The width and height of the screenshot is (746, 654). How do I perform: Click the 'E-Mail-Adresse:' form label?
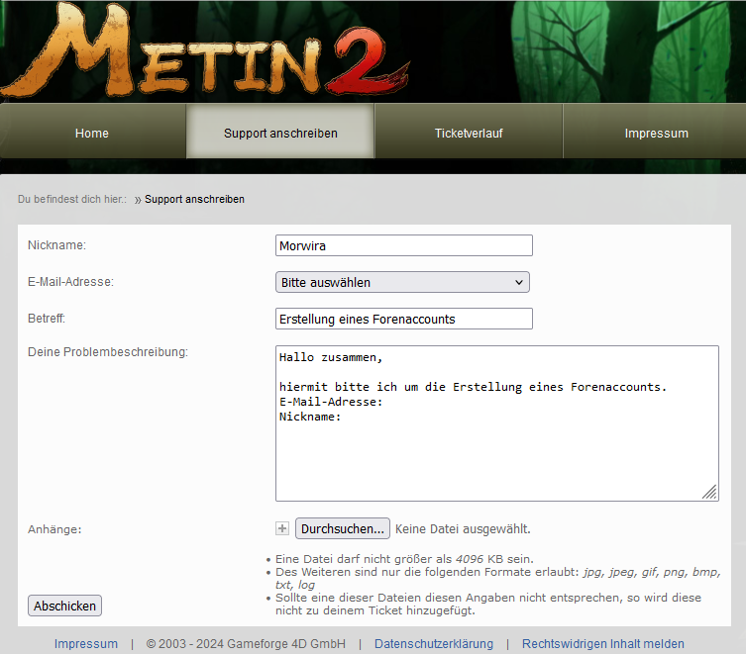coord(70,282)
